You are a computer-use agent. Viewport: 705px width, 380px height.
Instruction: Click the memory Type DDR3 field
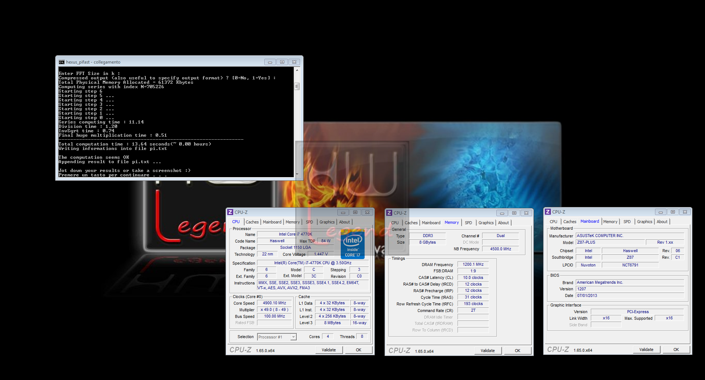pyautogui.click(x=428, y=236)
